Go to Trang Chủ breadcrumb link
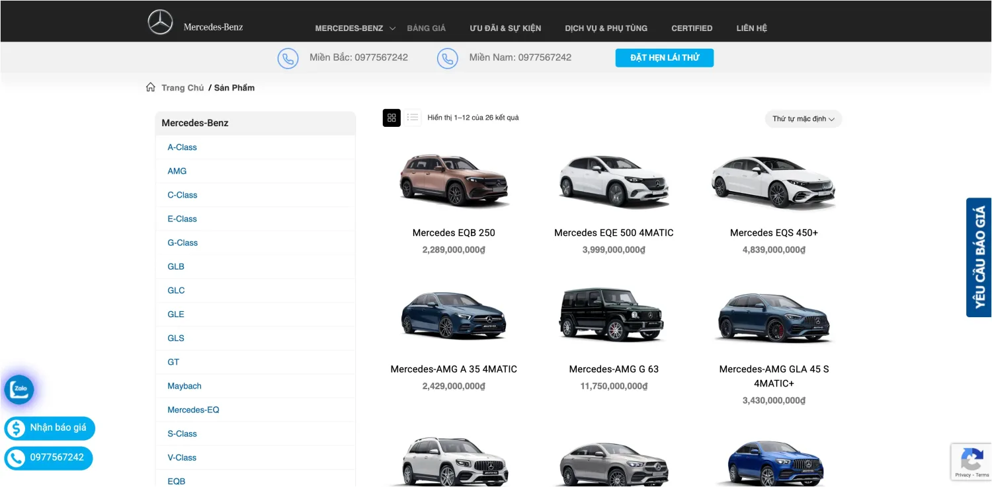Image resolution: width=992 pixels, height=487 pixels. (x=183, y=88)
